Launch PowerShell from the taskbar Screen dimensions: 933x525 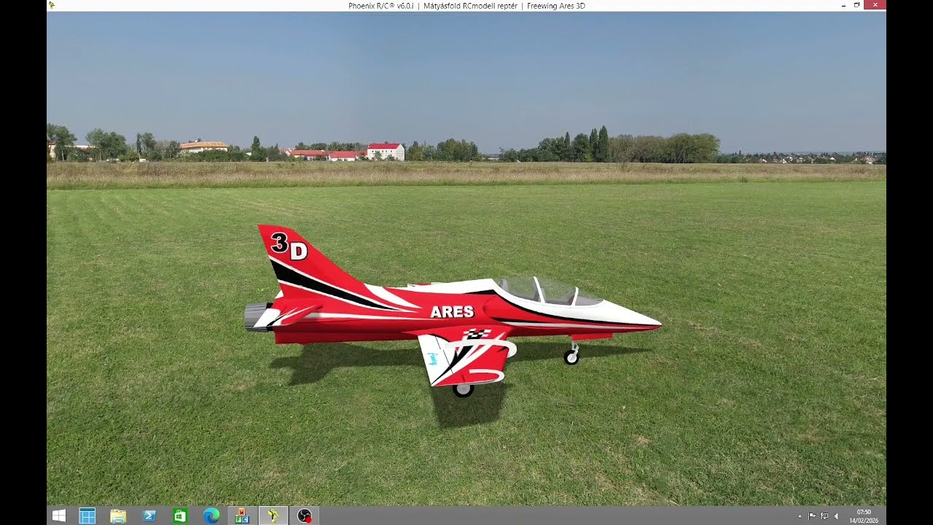(149, 516)
